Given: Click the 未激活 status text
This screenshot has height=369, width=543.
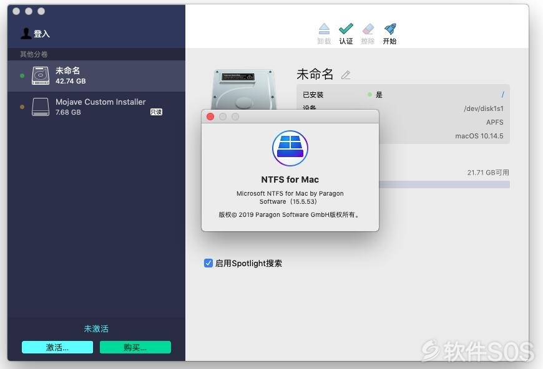Looking at the screenshot, I should [x=96, y=328].
